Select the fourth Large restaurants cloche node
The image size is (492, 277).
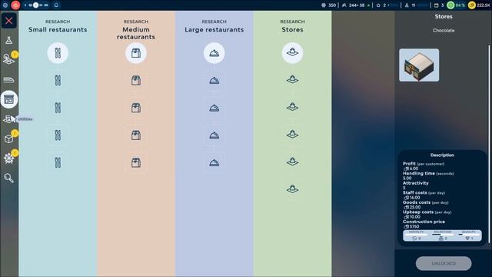coord(214,135)
